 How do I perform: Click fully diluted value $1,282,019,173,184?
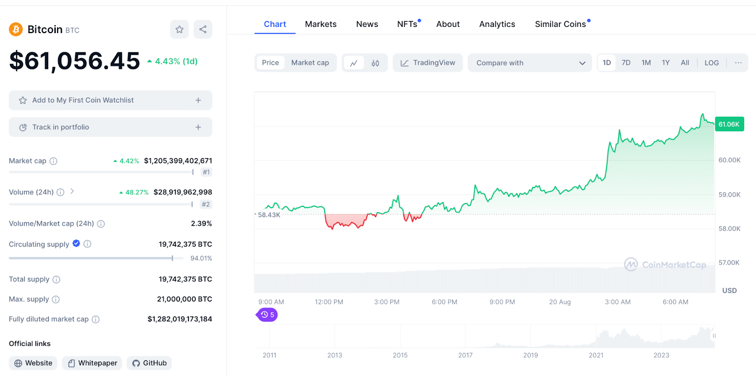(180, 319)
